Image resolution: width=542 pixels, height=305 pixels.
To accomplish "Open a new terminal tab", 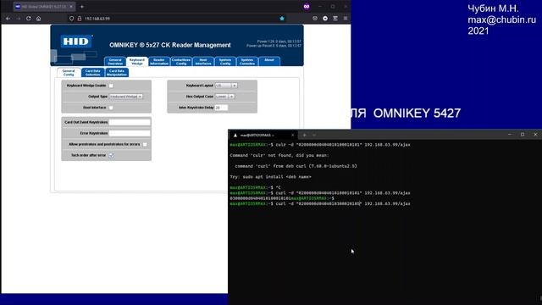I will [304, 135].
